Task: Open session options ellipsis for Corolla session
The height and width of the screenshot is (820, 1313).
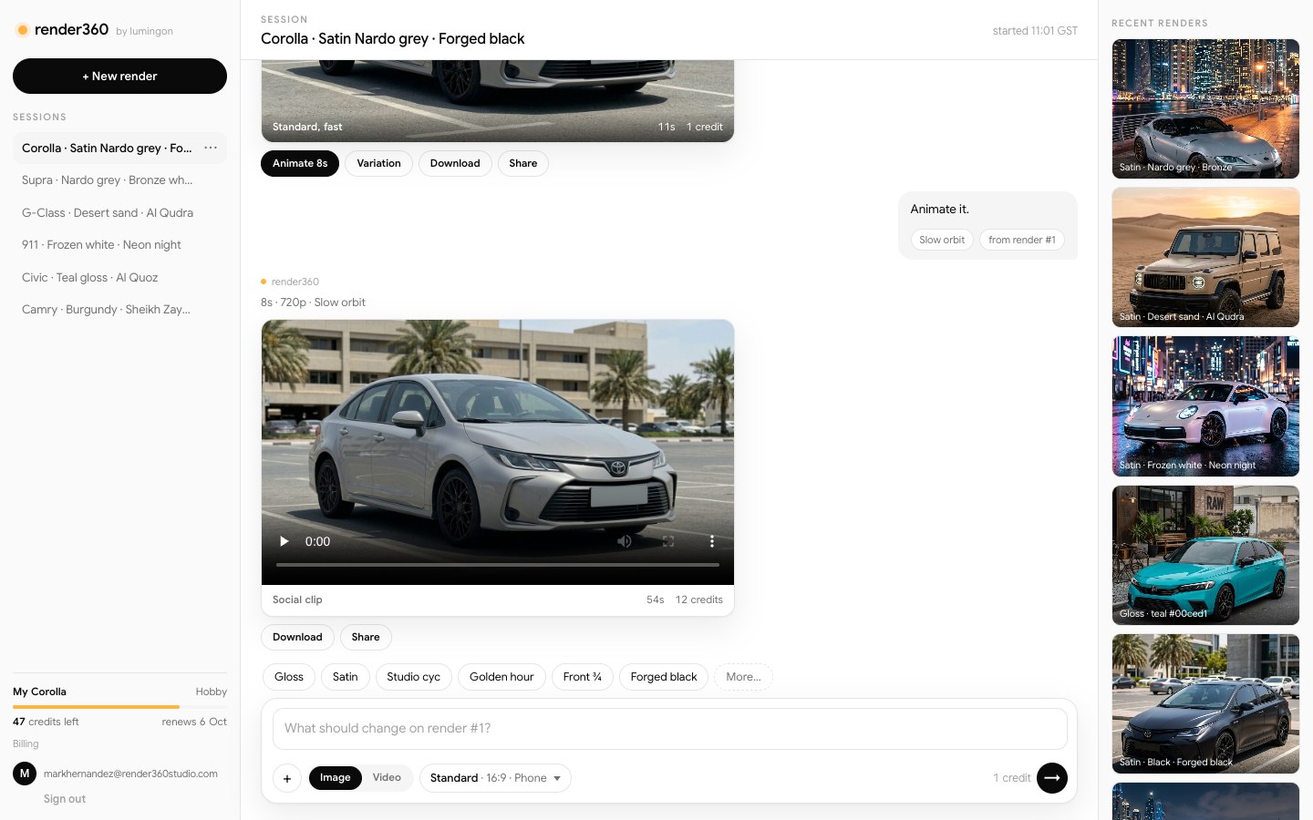Action: click(x=211, y=148)
